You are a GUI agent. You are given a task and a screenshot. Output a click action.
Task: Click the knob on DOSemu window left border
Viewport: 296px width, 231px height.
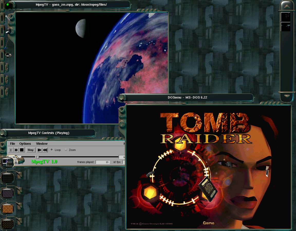coord(122,124)
